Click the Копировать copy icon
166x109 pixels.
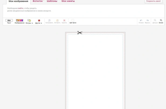coord(49,20)
